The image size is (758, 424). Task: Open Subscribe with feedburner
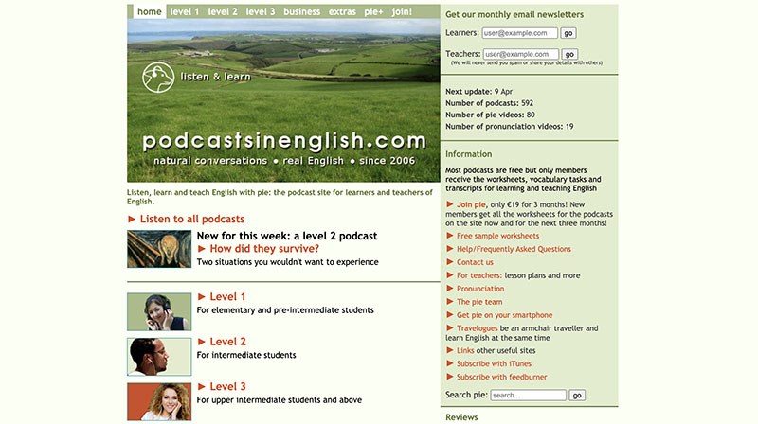point(502,377)
